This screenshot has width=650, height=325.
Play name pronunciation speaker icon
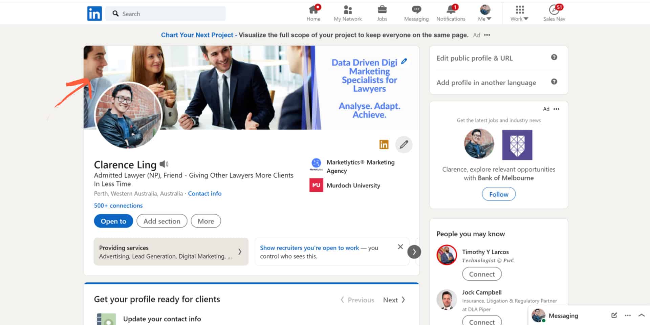coord(164,164)
